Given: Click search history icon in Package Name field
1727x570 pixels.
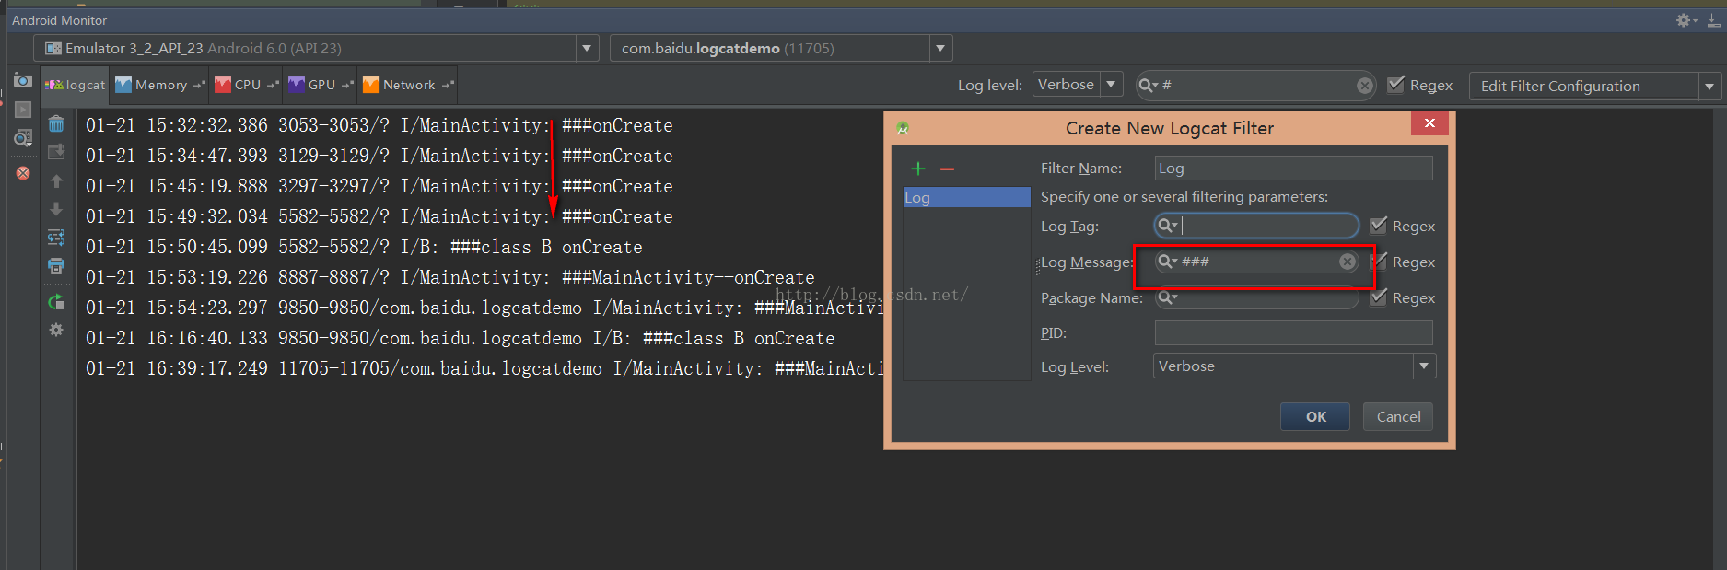Looking at the screenshot, I should click(1167, 297).
